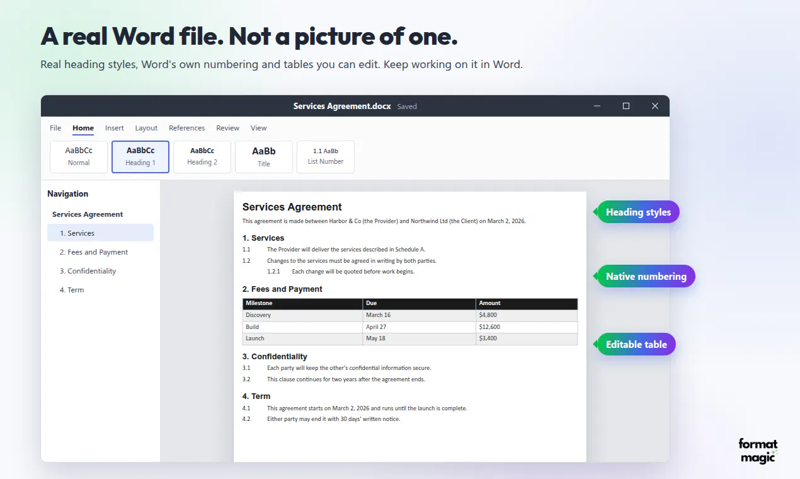800x479 pixels.
Task: Apply the Heading 1 style
Action: click(140, 157)
